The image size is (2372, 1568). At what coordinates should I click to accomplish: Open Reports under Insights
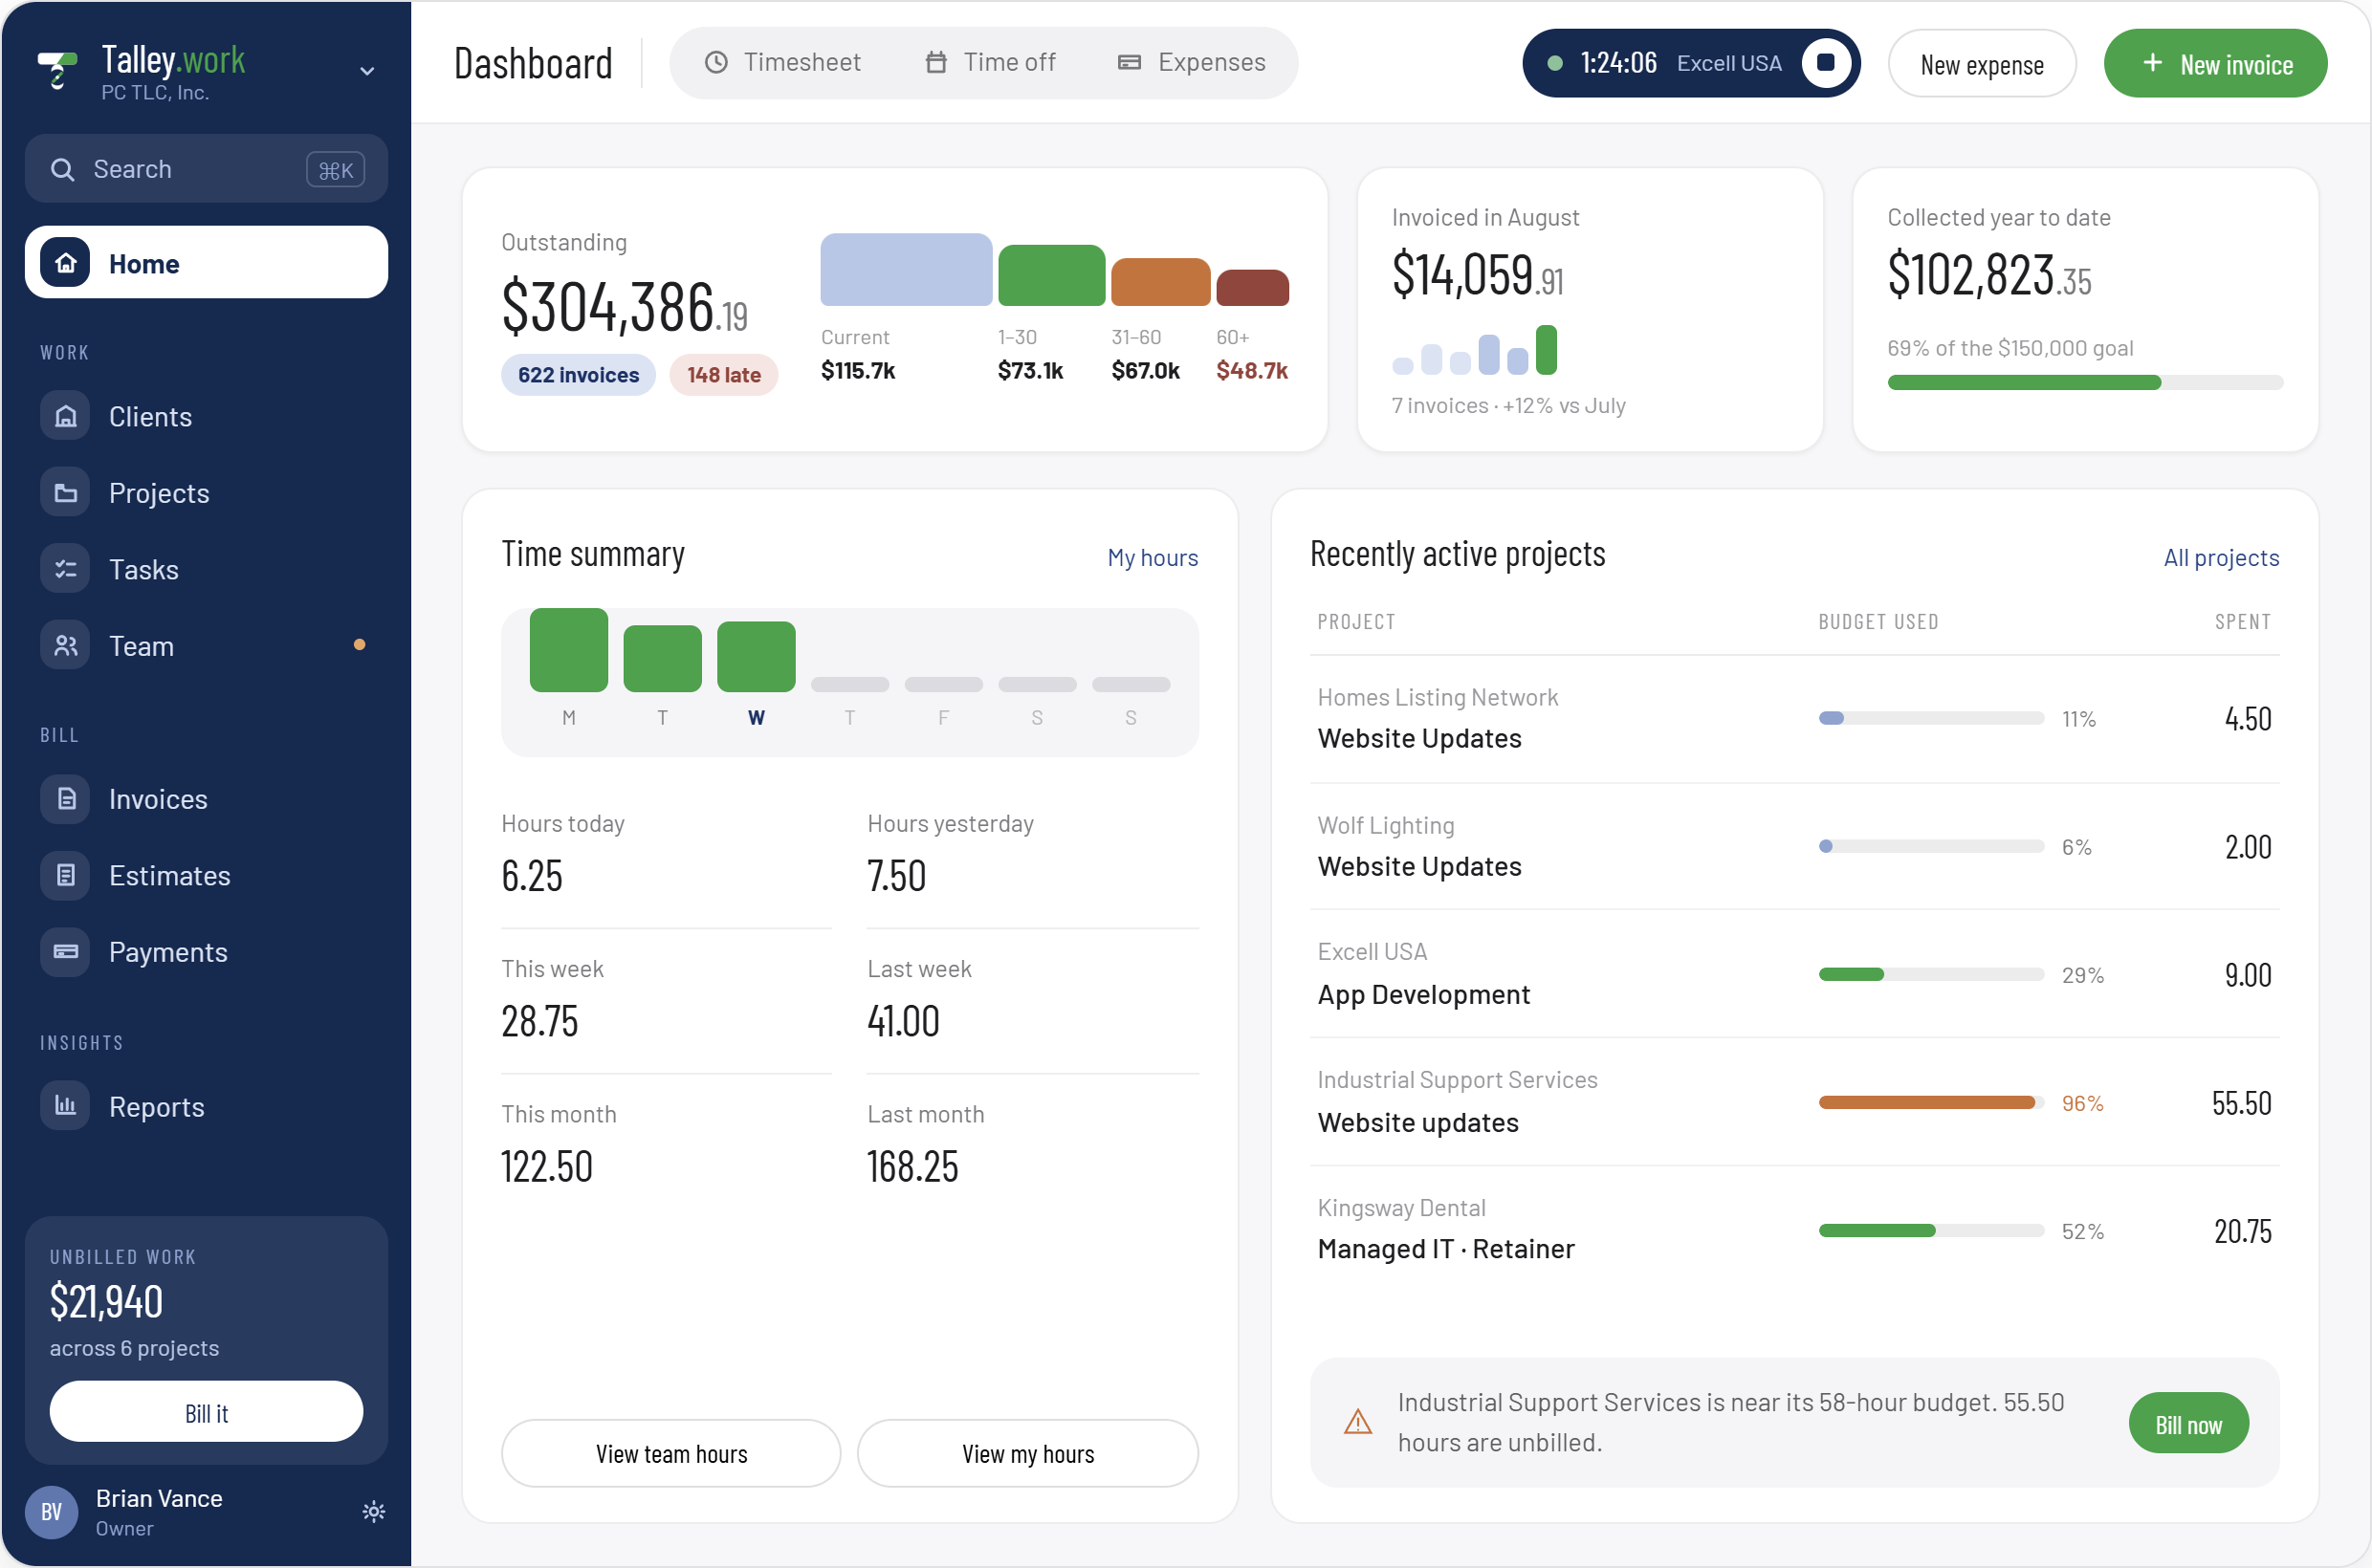[x=206, y=1106]
